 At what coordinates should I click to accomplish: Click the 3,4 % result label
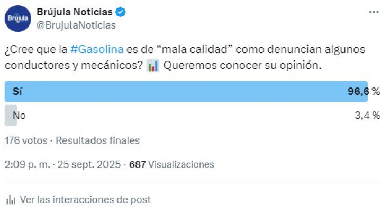click(x=367, y=116)
